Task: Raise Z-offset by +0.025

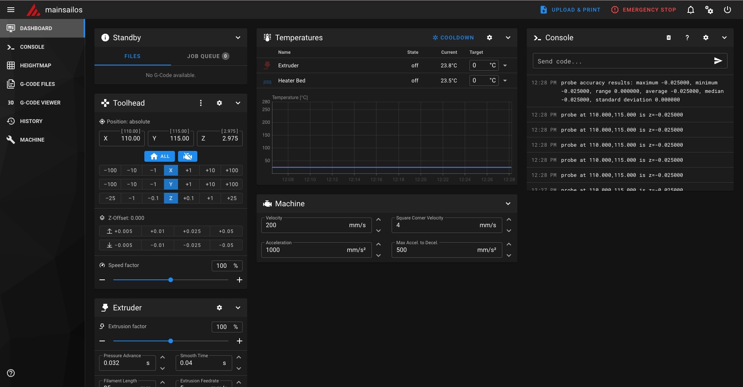Action: [x=192, y=231]
